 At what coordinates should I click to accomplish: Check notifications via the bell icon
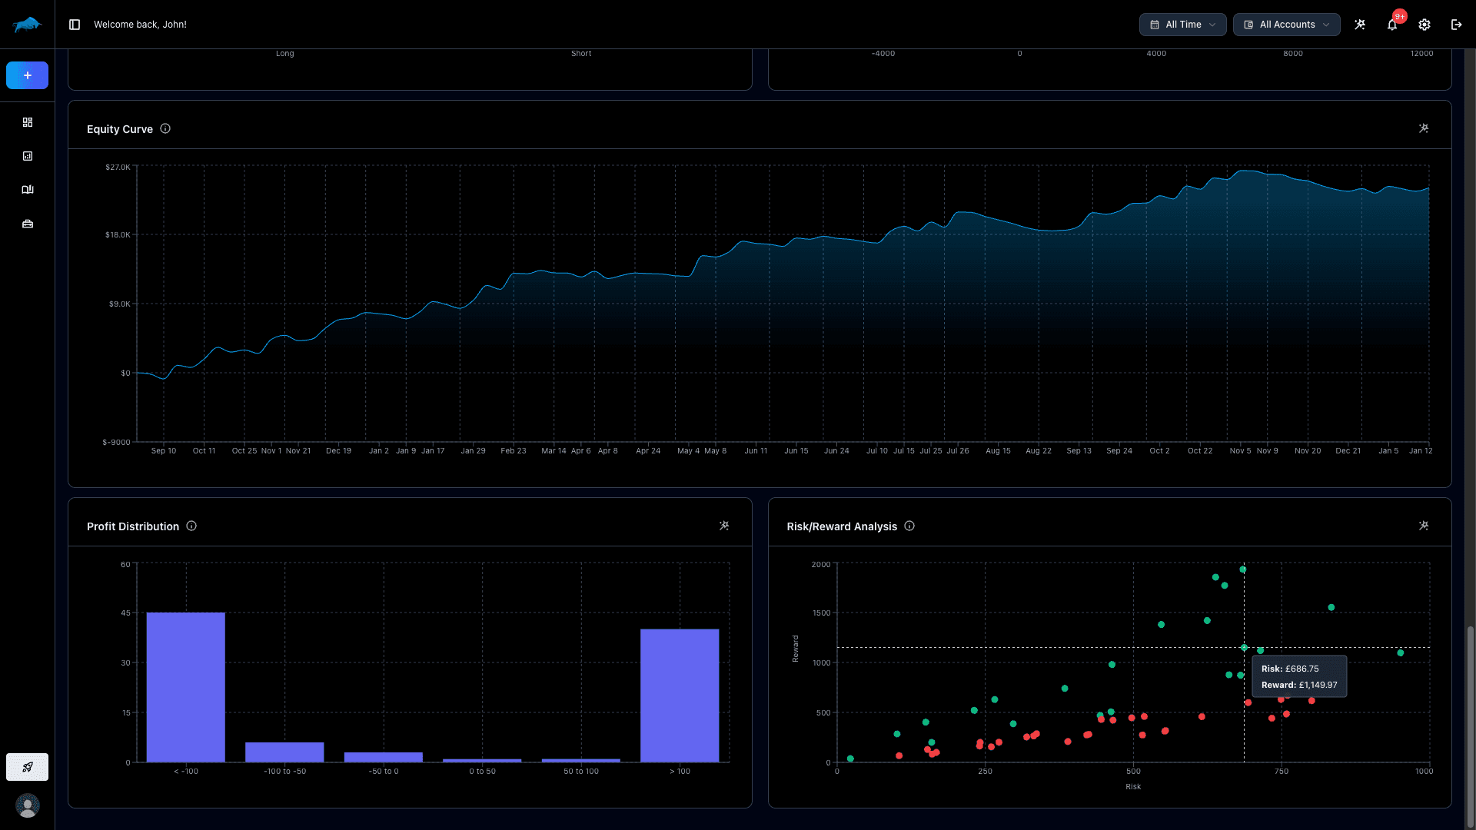pyautogui.click(x=1391, y=24)
